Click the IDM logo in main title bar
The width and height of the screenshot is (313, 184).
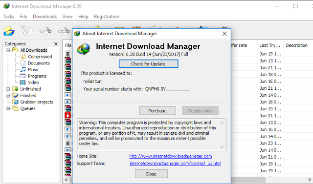pyautogui.click(x=6, y=6)
